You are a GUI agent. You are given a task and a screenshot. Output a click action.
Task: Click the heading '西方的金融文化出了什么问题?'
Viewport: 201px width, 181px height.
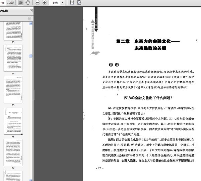click(x=148, y=98)
